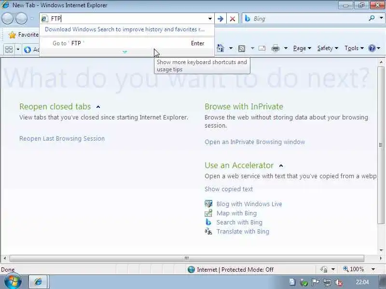This screenshot has width=386, height=289.
Task: Click Reopen Last Browsing Session link
Action: pyautogui.click(x=62, y=139)
